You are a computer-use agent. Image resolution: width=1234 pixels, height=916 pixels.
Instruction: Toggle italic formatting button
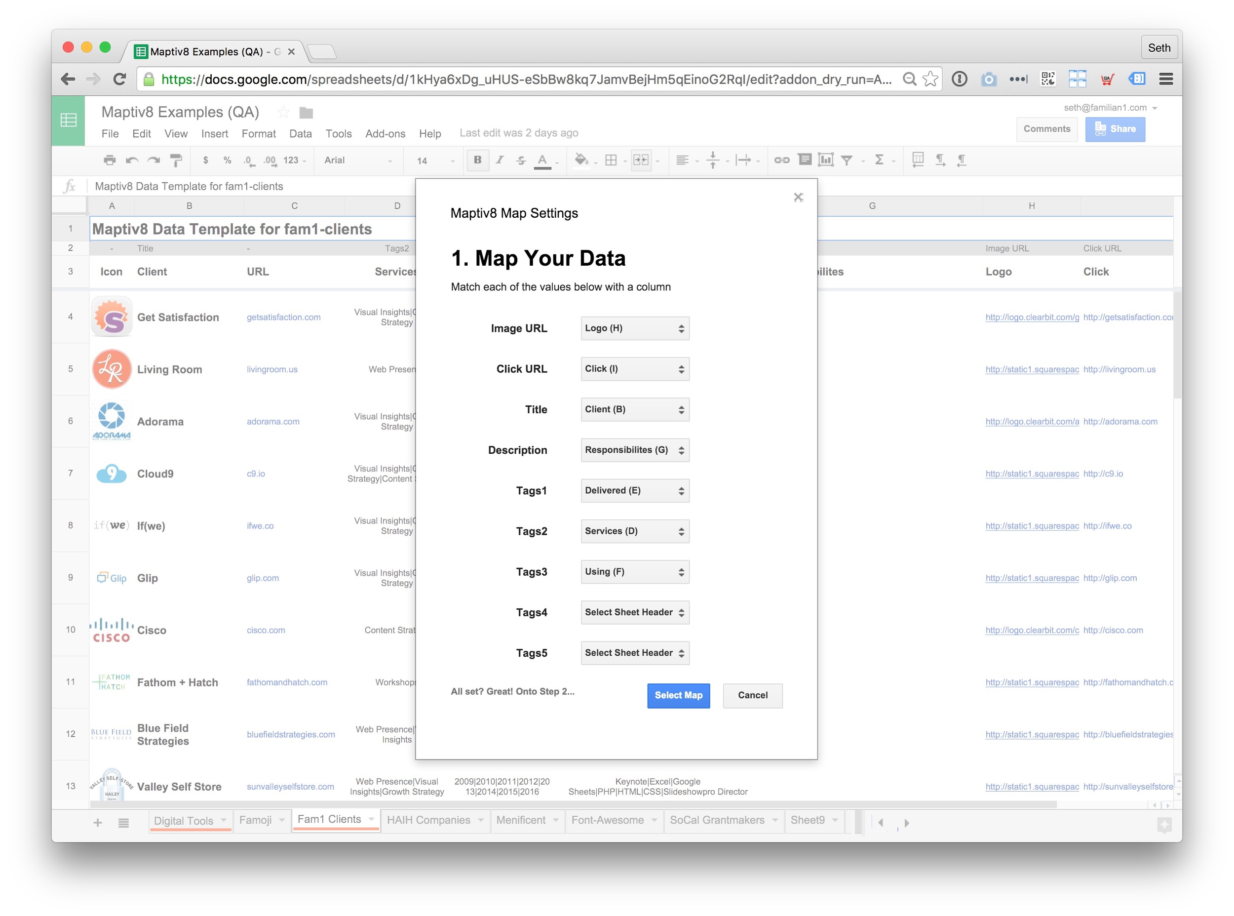[499, 159]
